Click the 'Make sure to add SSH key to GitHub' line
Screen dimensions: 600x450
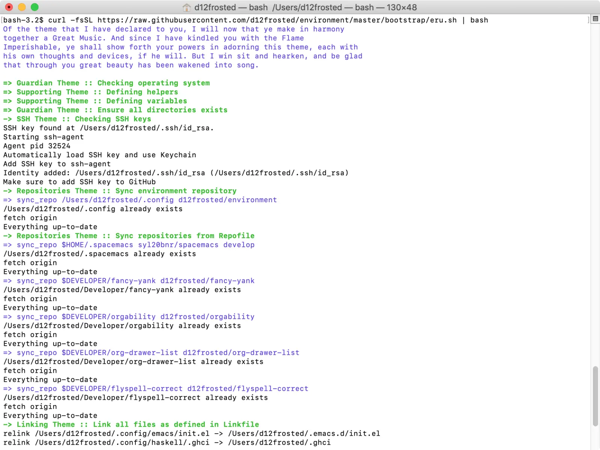click(79, 182)
